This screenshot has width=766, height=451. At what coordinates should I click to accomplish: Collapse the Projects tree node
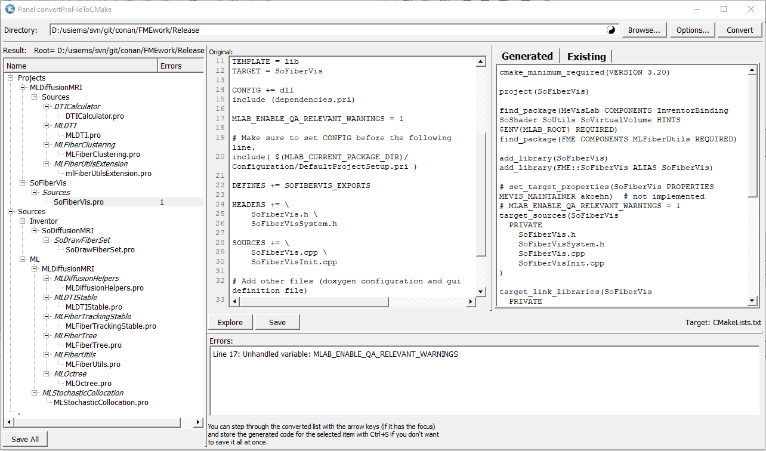(11, 78)
